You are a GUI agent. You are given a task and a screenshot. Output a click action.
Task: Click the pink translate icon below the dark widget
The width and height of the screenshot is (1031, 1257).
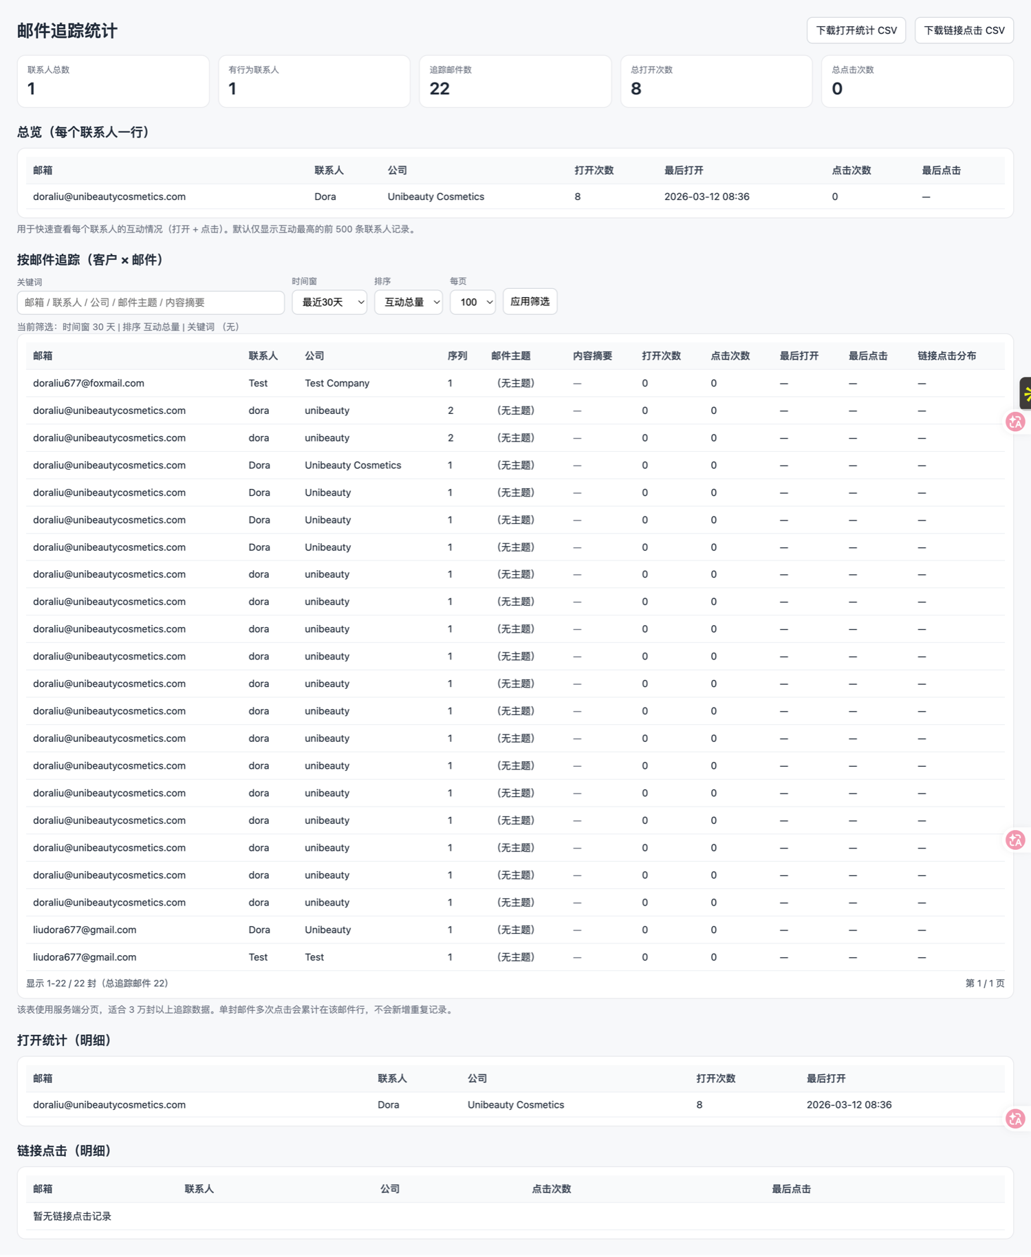point(1015,422)
